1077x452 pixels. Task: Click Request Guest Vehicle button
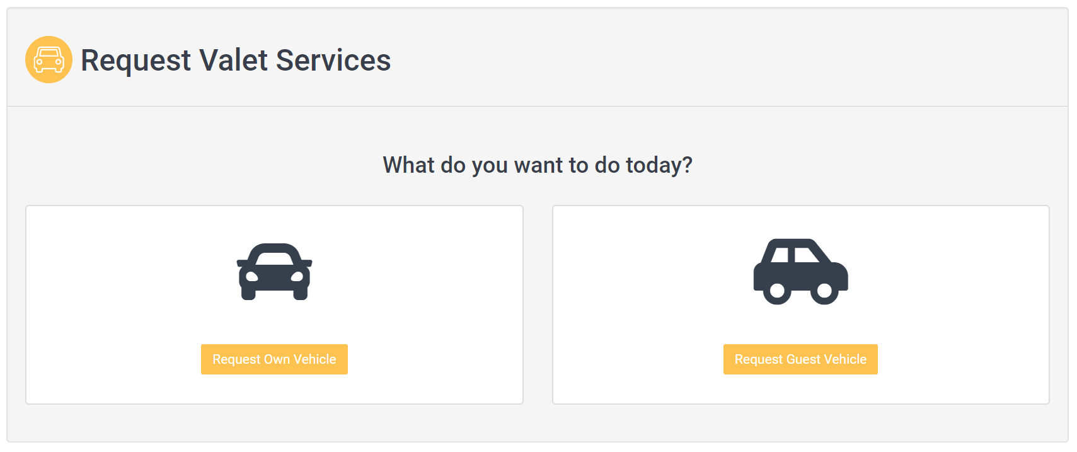(800, 359)
